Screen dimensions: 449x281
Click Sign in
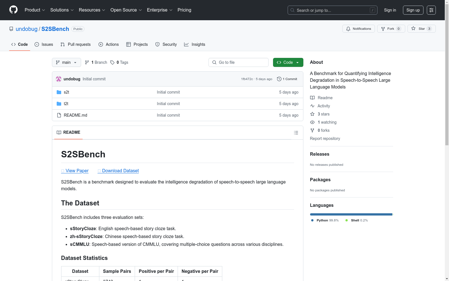[390, 10]
